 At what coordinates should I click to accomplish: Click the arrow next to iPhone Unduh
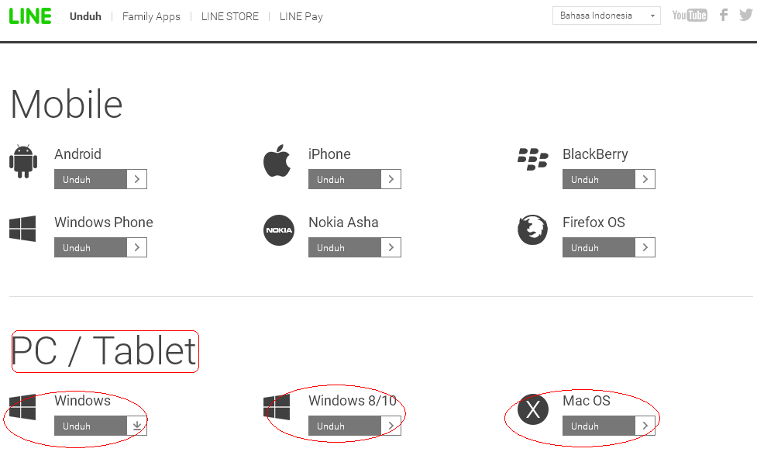[x=391, y=179]
